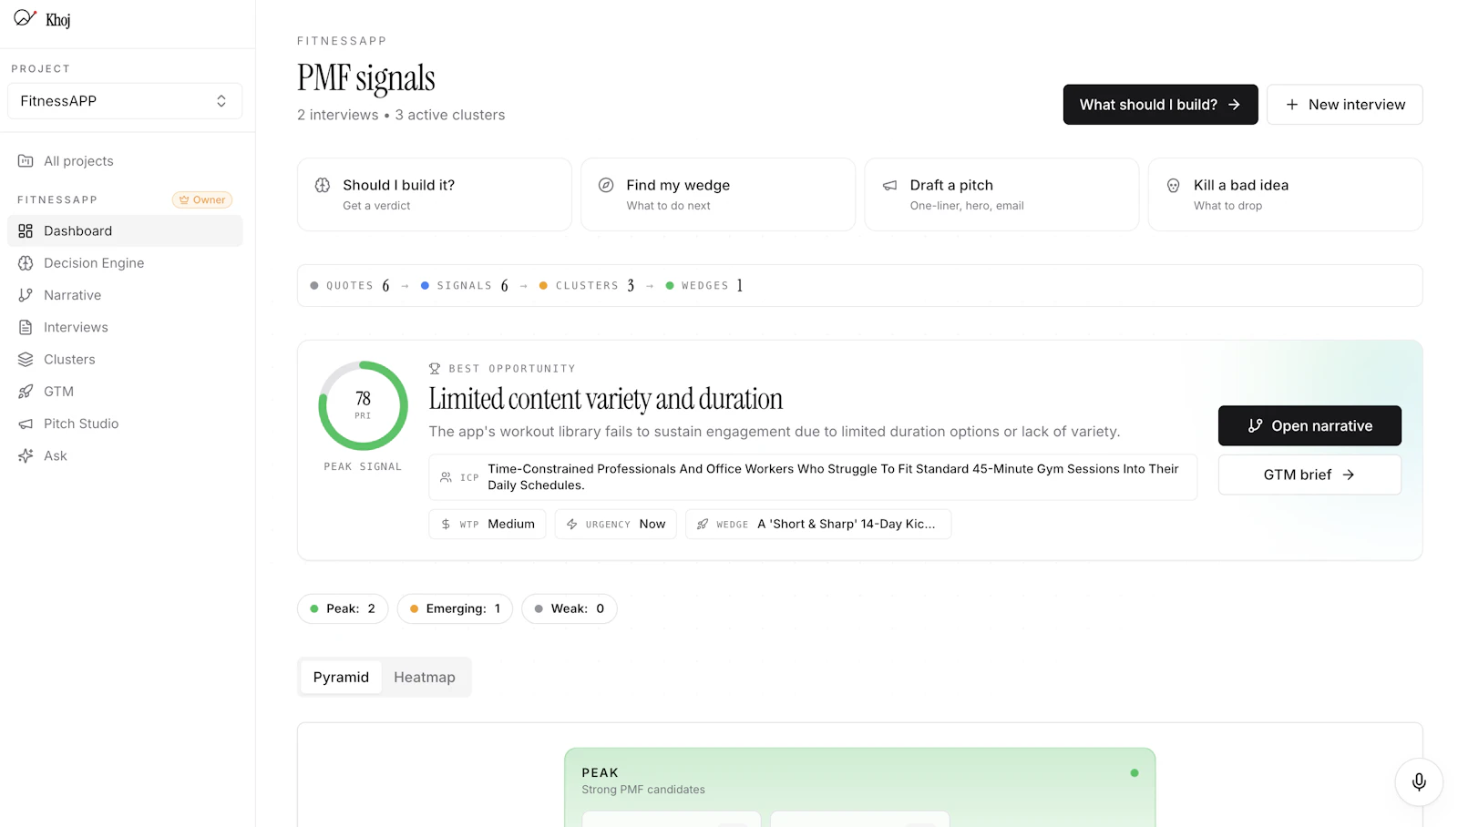Click the lightning icon in Urgency chip
The height and width of the screenshot is (827, 1458).
(x=572, y=525)
